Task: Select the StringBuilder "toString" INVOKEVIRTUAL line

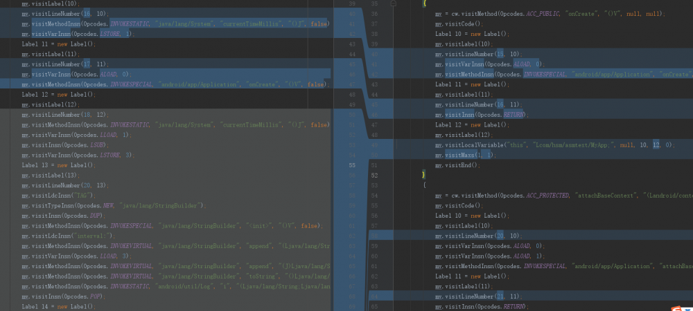Action: [176, 276]
